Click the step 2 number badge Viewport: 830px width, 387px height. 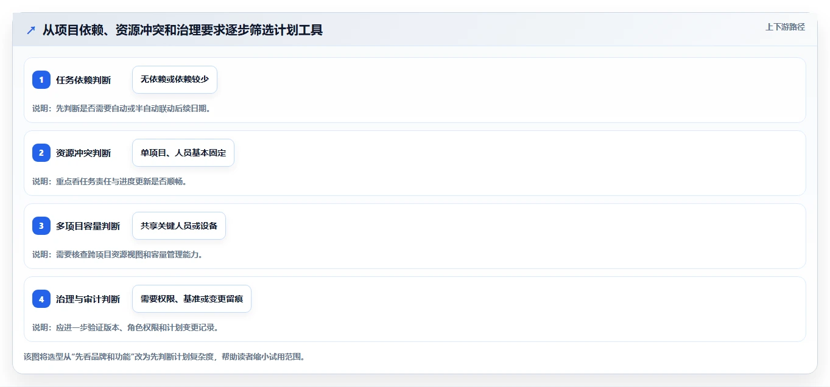tap(41, 153)
